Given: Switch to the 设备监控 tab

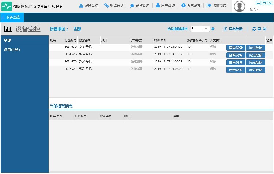Looking at the screenshot, I should point(12,17).
